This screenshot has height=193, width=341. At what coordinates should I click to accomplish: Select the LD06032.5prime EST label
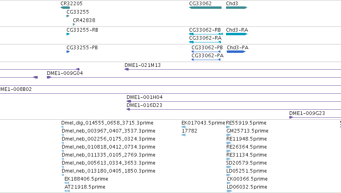tap(247, 187)
